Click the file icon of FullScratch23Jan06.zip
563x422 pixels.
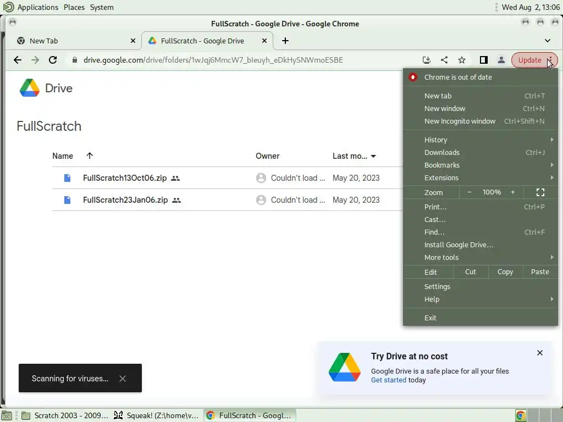tap(67, 200)
